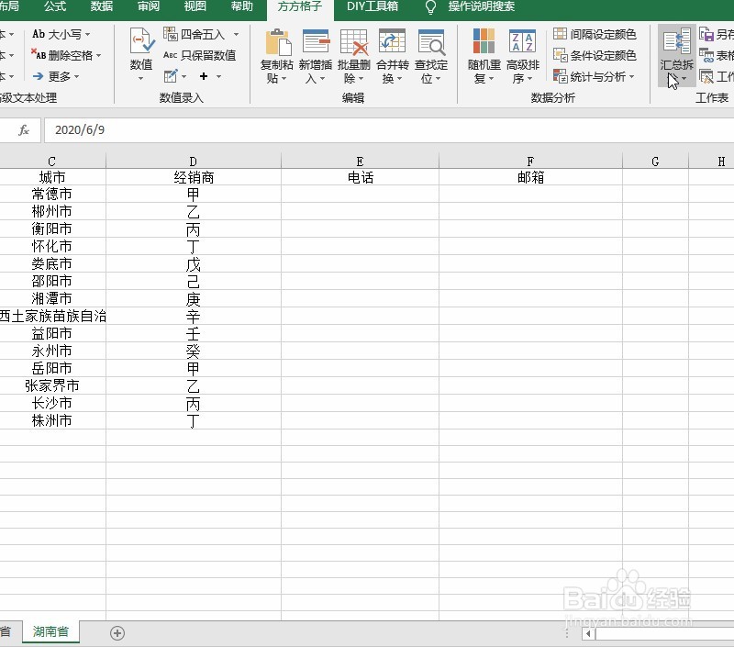The height and width of the screenshot is (647, 734).
Task: Click the 电话 header cell
Action: click(360, 177)
